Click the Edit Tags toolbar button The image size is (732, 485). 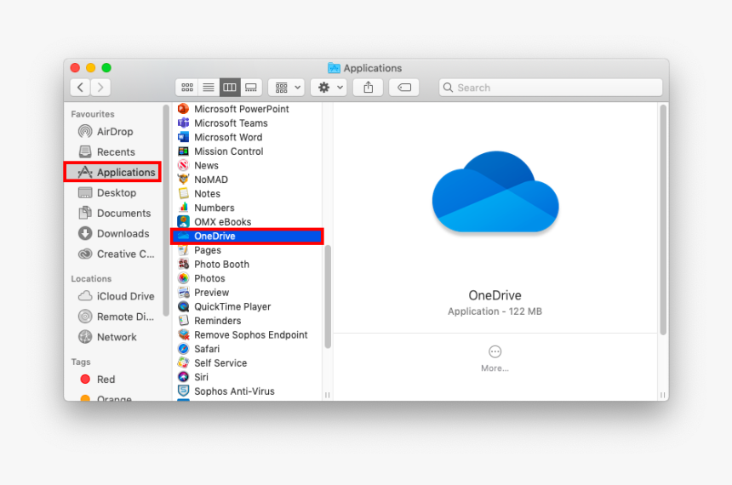tap(403, 88)
